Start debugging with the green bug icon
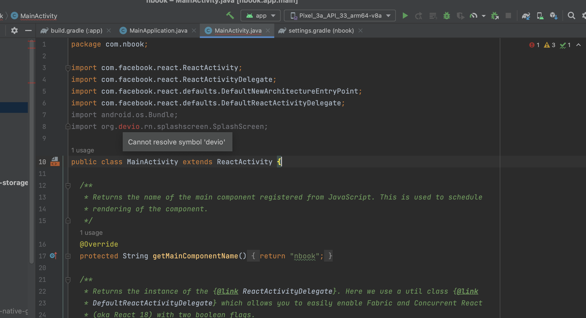This screenshot has height=318, width=586. point(446,16)
